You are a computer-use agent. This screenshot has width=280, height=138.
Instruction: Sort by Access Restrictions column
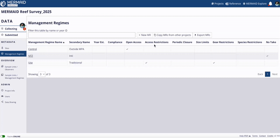coord(156,42)
